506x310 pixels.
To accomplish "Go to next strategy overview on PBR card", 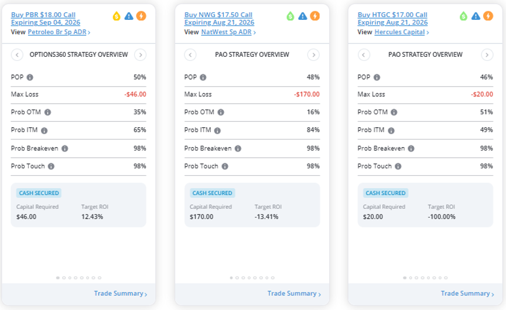I will (141, 54).
